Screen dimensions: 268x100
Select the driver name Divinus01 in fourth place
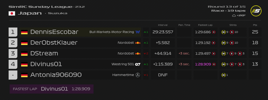(x=46, y=64)
